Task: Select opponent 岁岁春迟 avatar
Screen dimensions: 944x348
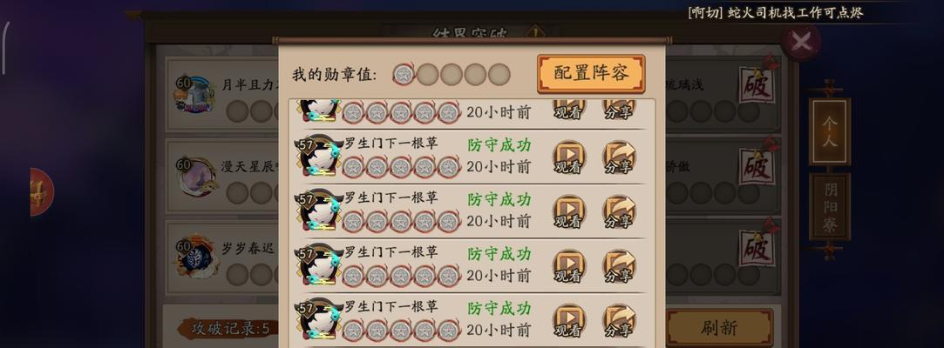Action: tap(195, 258)
